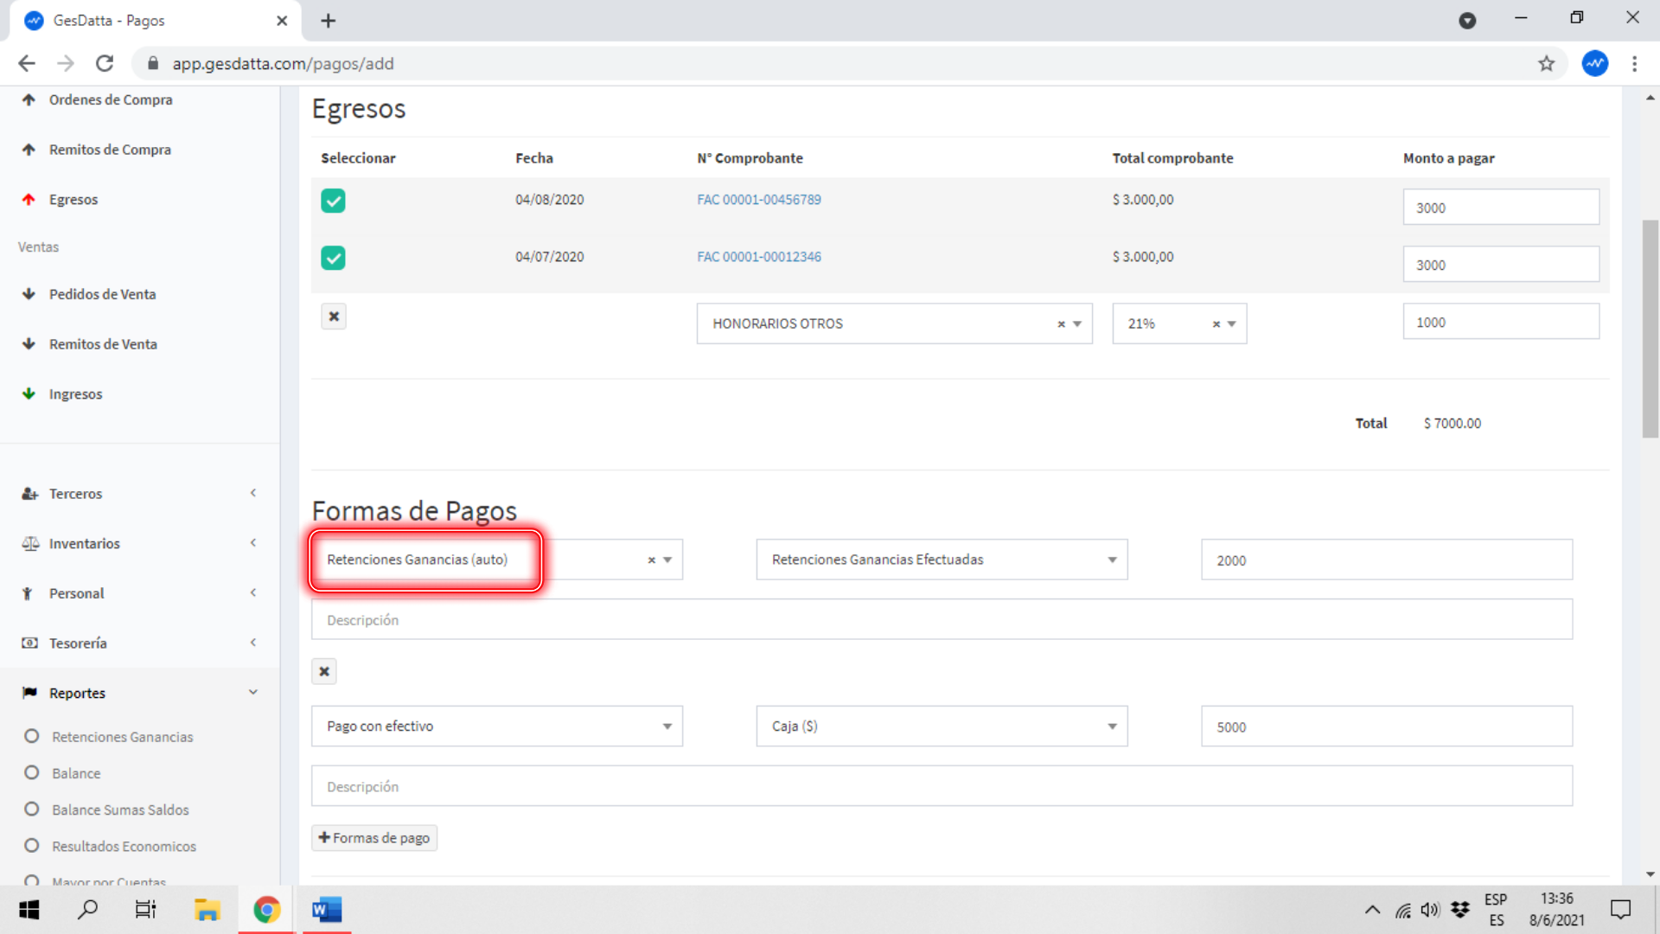Viewport: 1660px width, 934px height.
Task: Click Egresos red up-arrow icon
Action: point(29,200)
